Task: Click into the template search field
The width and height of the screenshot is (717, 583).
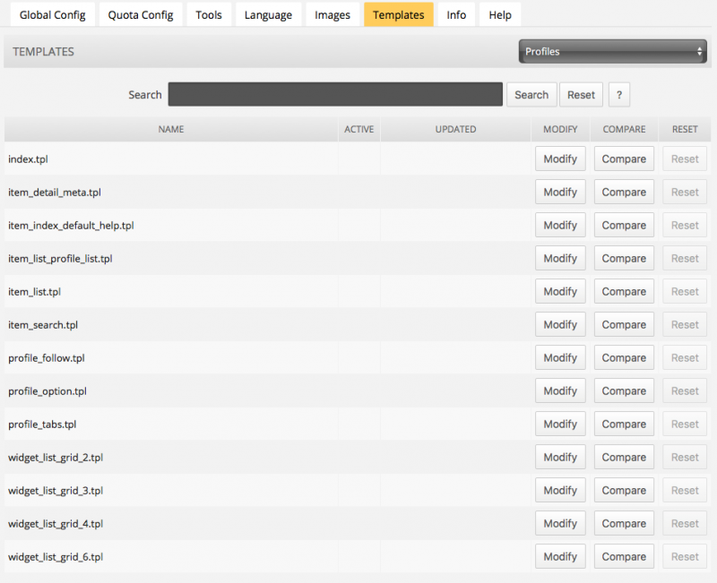Action: [x=335, y=95]
